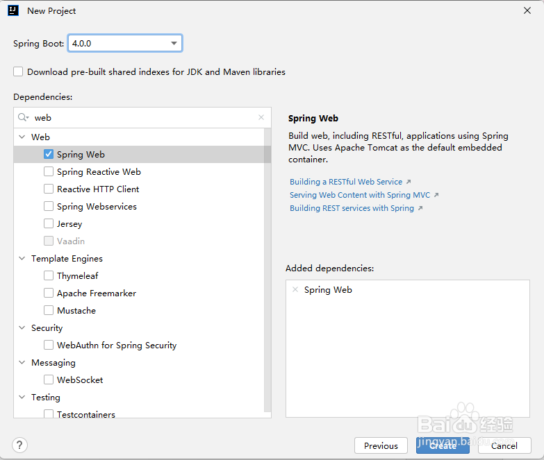Remove Spring Web from added dependencies
The height and width of the screenshot is (460, 544).
coord(295,290)
